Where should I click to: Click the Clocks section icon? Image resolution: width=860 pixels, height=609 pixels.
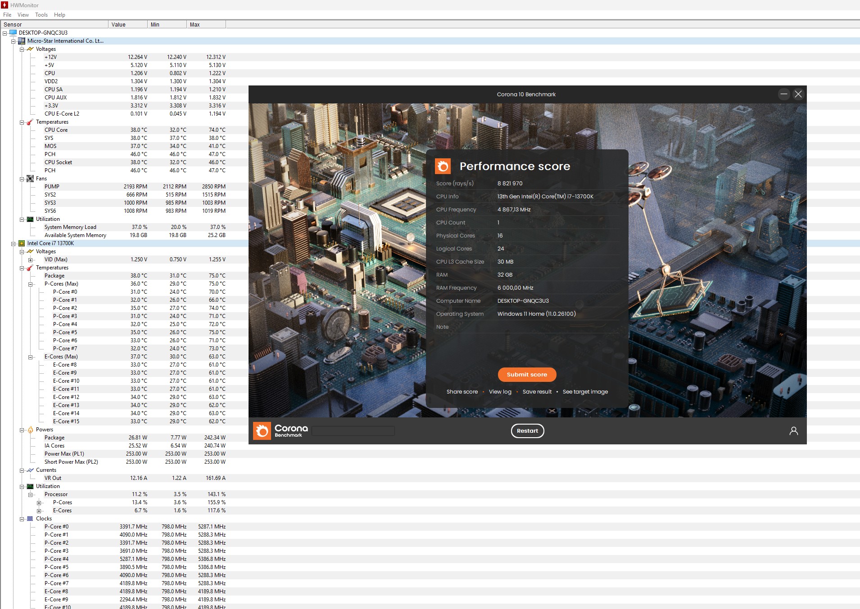(x=30, y=519)
